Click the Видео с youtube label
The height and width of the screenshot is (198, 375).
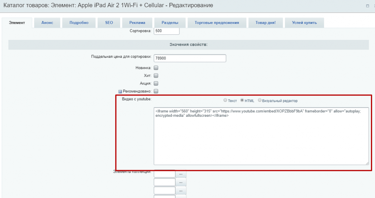137,99
